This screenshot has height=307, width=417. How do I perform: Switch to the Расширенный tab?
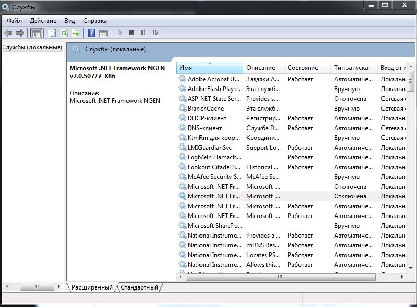click(92, 287)
